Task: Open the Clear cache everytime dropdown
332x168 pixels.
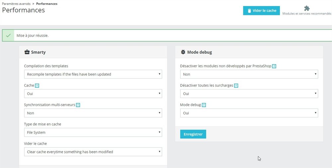Action: (93, 152)
